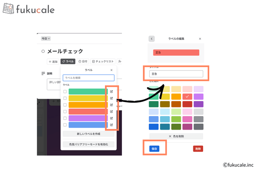Image resolution: width=255 pixels, height=170 pixels.
Task: Open the ラベル toolbar button
Action: tap(68, 62)
